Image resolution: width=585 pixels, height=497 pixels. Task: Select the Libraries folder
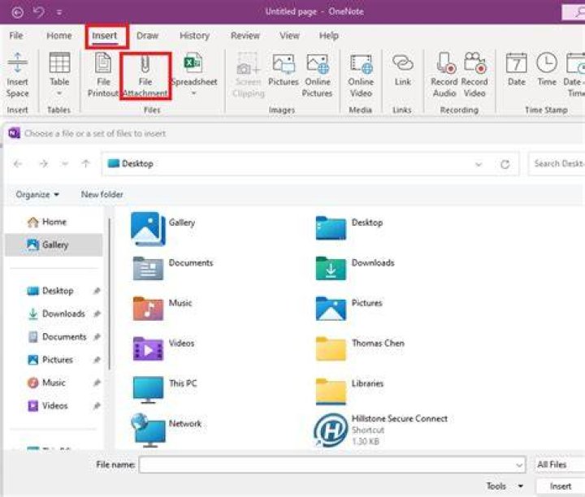point(349,391)
